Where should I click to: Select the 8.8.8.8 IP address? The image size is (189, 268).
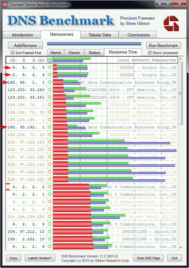[28, 67]
